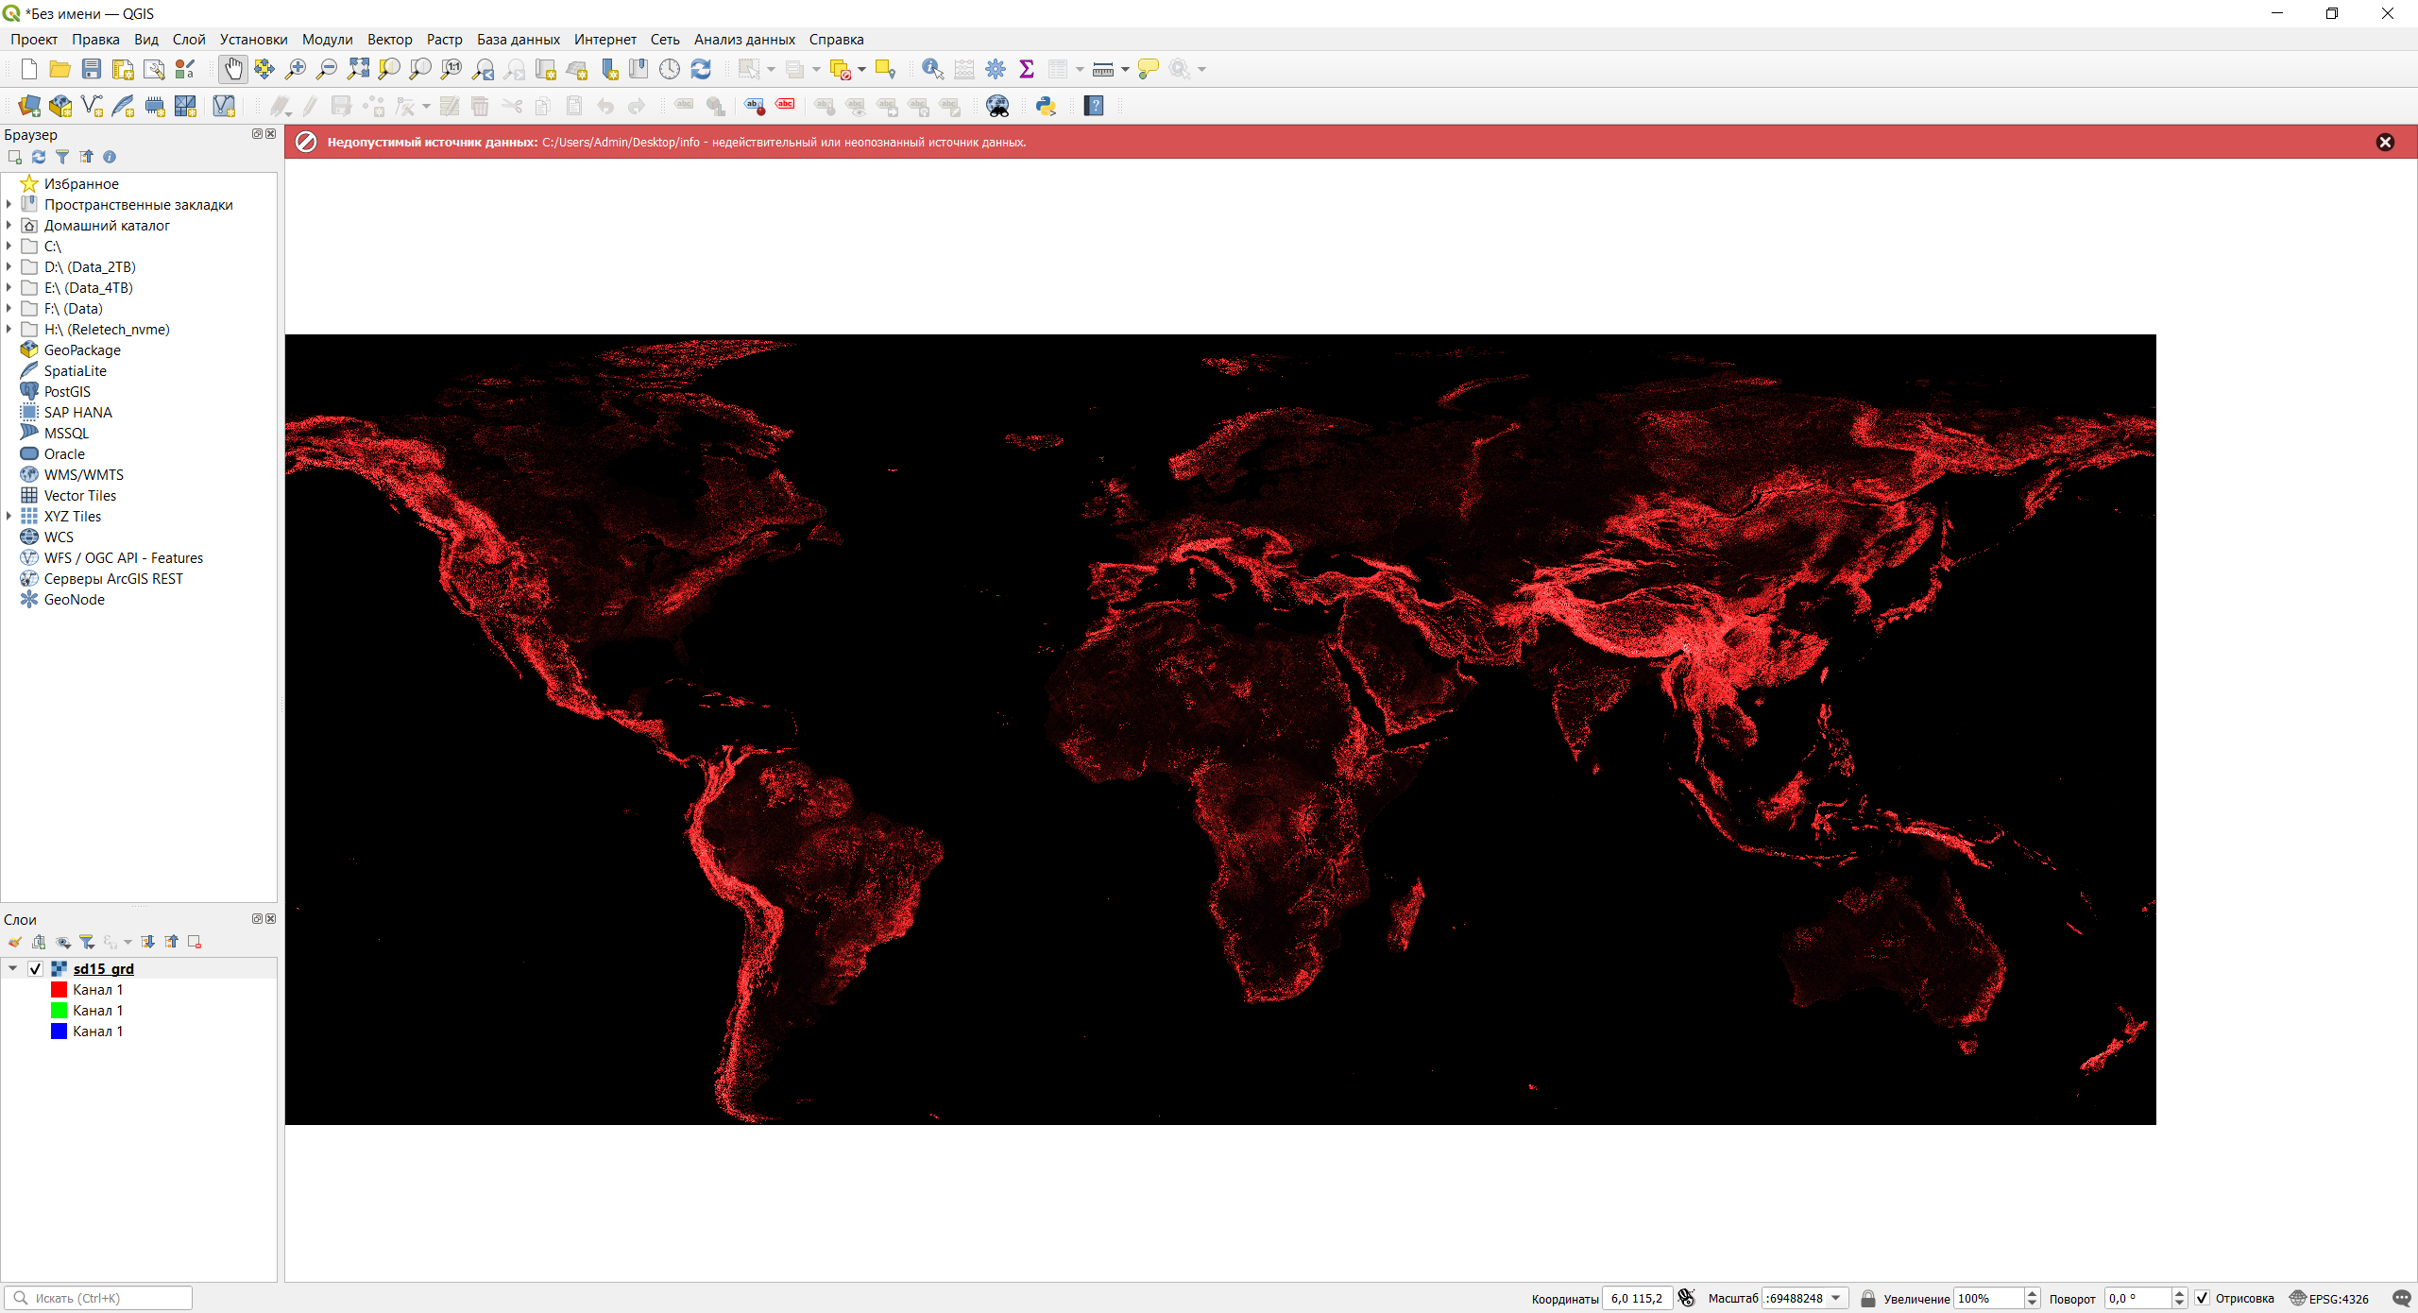Viewport: 2418px width, 1313px height.
Task: Open the Temporal Controller clock icon
Action: point(670,69)
